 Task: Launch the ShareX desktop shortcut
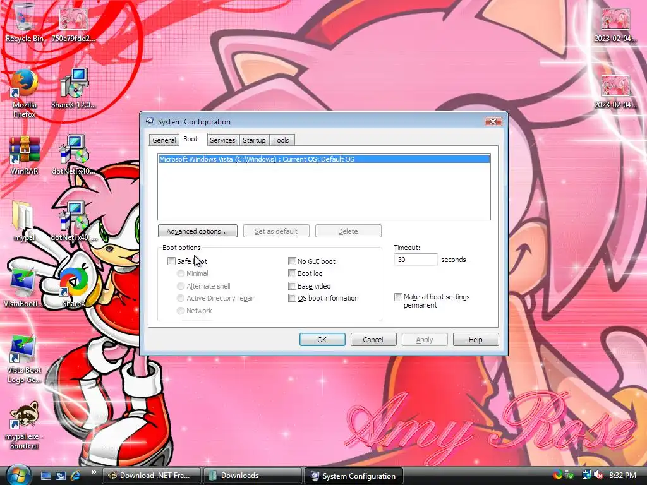73,287
